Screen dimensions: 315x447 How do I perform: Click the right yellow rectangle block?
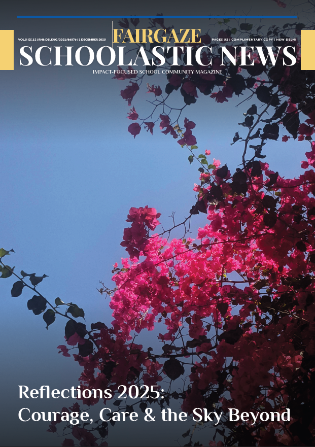tap(308, 49)
